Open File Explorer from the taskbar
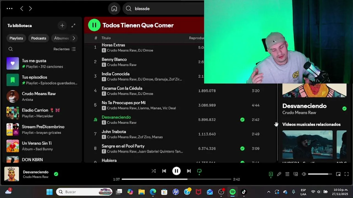 141,192
